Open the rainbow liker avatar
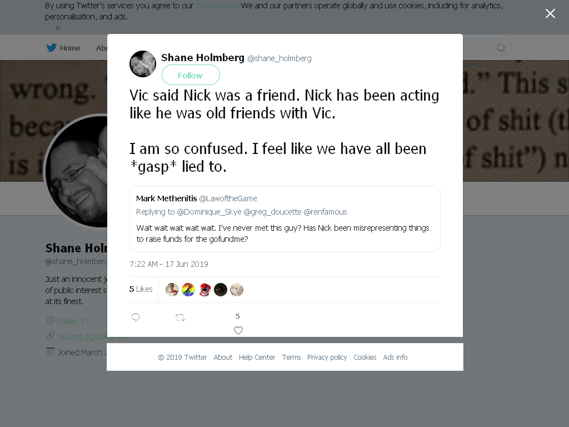This screenshot has width=569, height=427. (188, 290)
